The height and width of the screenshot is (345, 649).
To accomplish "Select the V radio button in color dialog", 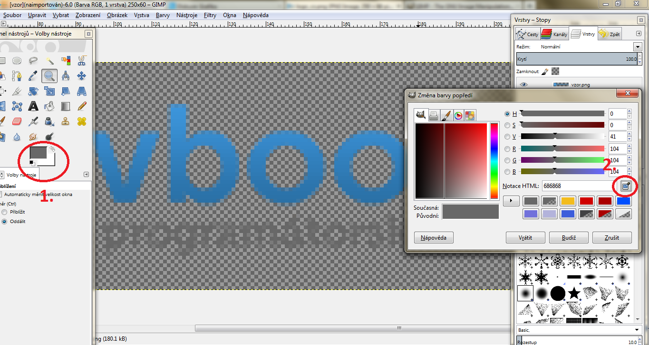I will [x=508, y=137].
